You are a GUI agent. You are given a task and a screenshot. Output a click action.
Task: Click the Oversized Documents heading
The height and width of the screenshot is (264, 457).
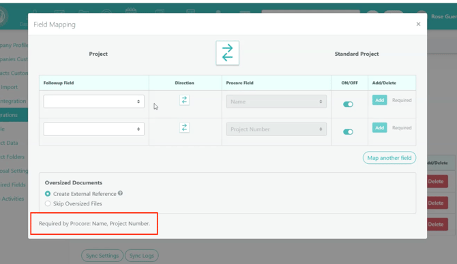click(x=74, y=182)
